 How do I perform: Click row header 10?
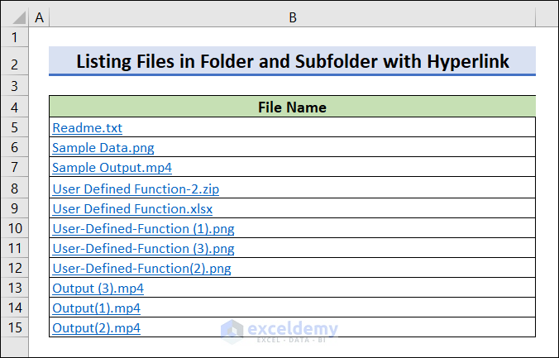(x=15, y=228)
